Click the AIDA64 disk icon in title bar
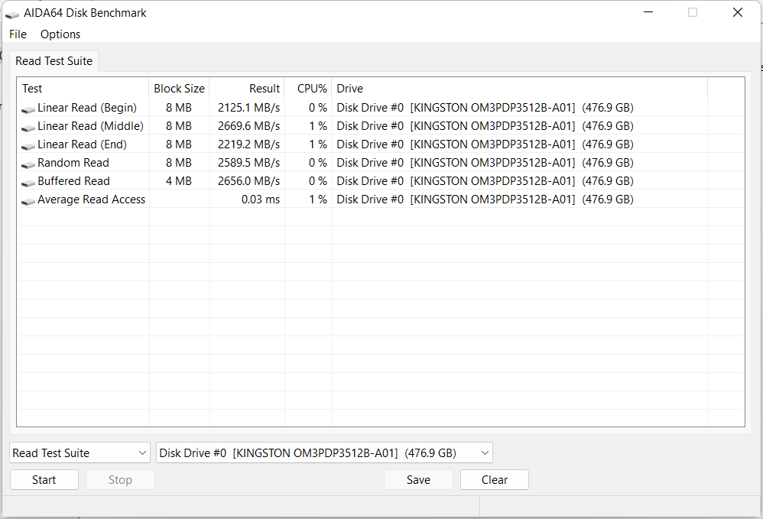 point(11,14)
